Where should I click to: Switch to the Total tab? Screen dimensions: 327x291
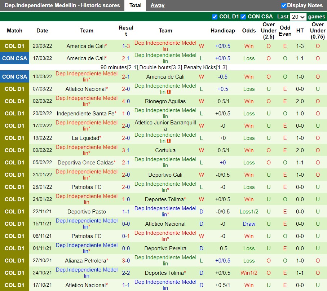coord(135,5)
